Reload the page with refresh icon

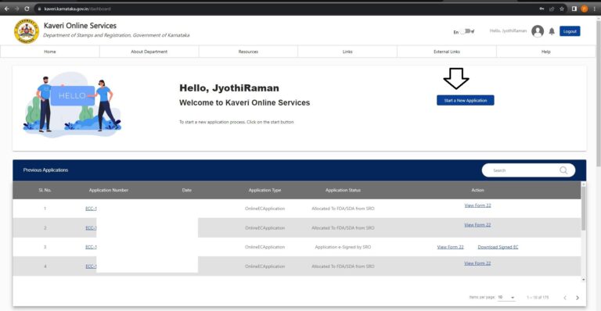tap(27, 9)
